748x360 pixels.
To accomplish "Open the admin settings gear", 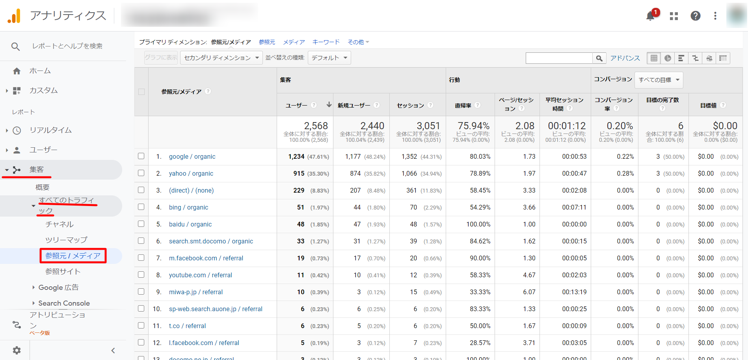I will click(x=17, y=350).
